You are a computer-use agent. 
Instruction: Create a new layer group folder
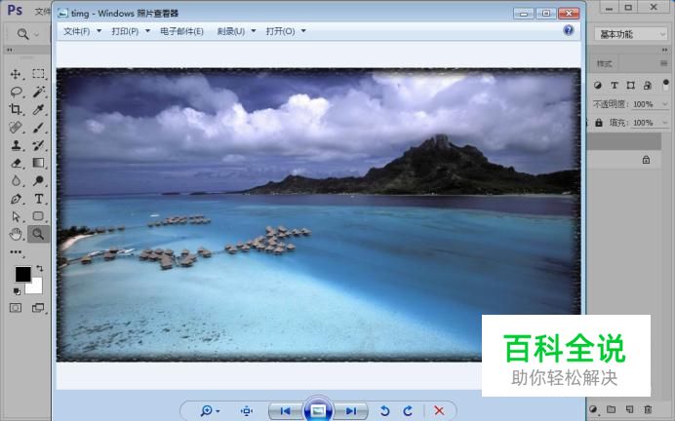612,409
